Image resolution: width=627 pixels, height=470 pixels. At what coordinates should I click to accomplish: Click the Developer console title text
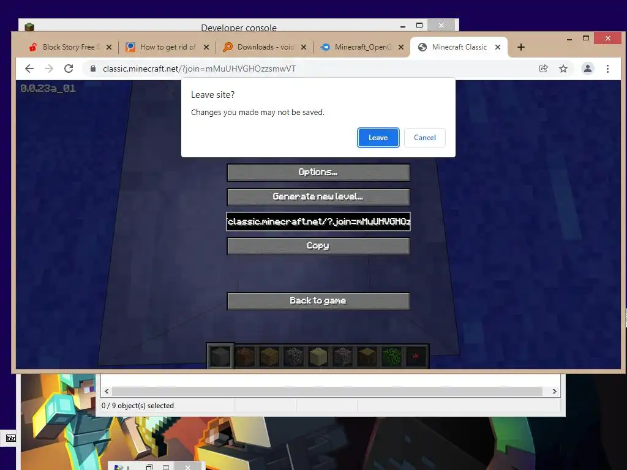click(x=239, y=28)
